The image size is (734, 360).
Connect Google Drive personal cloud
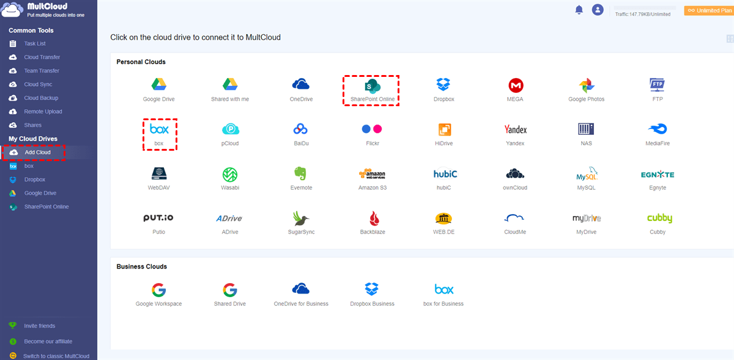click(x=159, y=90)
